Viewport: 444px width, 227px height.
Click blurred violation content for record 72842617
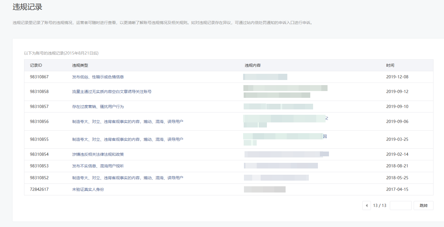(x=265, y=189)
